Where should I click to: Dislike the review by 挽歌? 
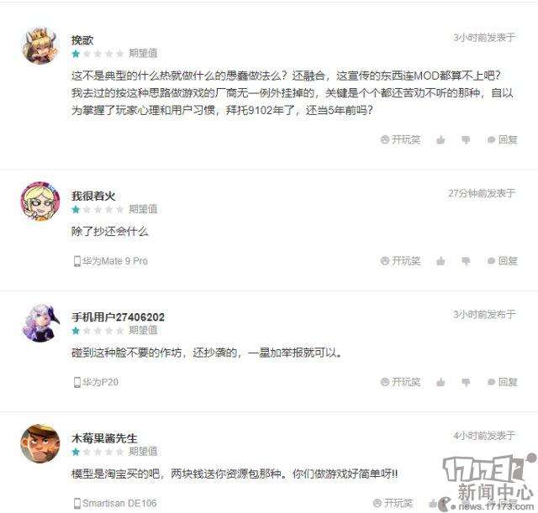point(466,139)
